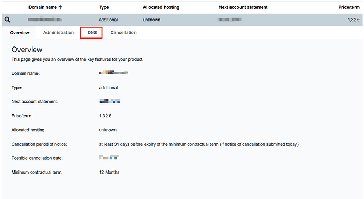
Task: Click the 1,32 € price in the table row
Action: [353, 20]
